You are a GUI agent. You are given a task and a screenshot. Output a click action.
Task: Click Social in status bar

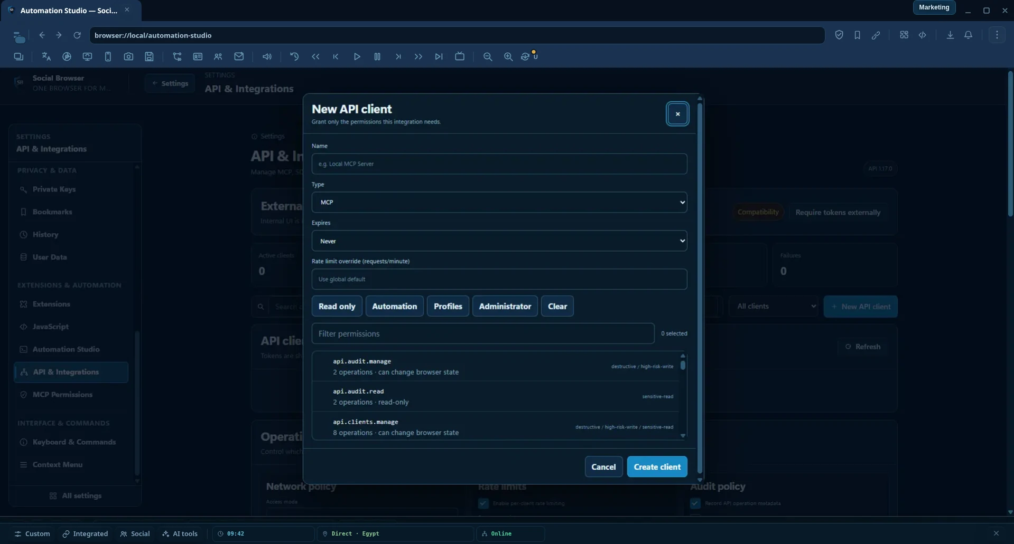coord(135,533)
